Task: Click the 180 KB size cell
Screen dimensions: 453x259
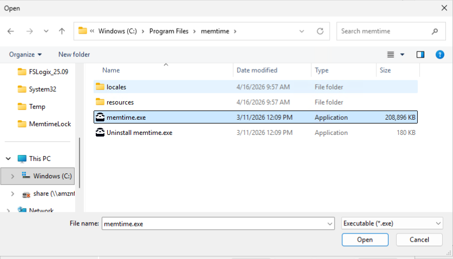Action: coord(406,133)
